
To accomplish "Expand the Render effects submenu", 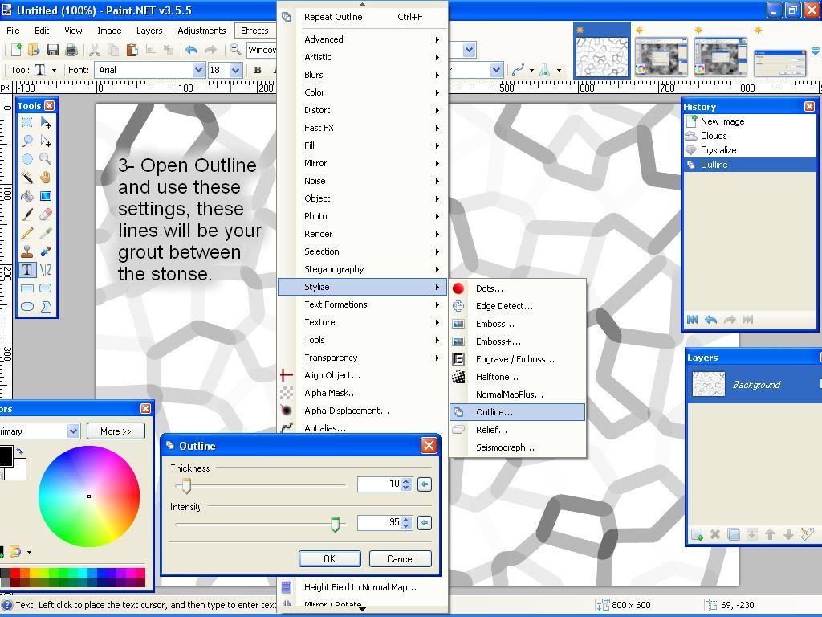I will (363, 234).
